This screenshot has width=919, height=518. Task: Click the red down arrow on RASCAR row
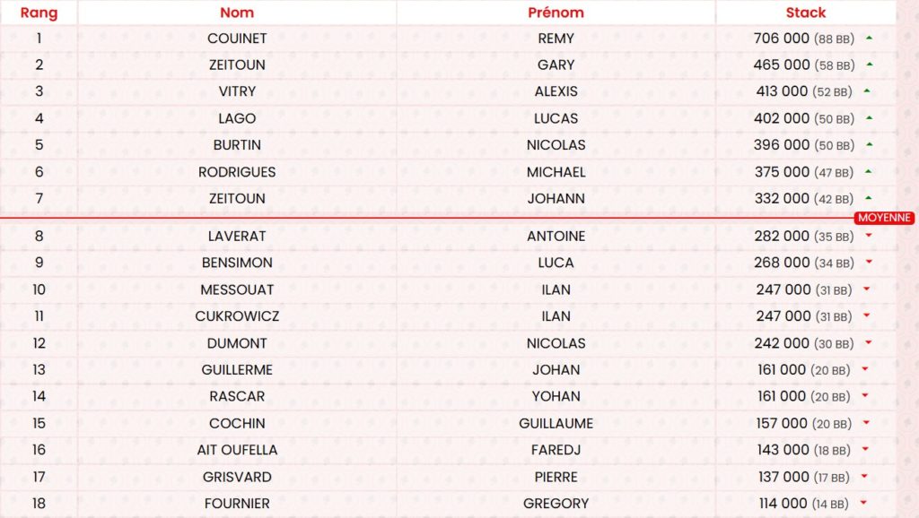(864, 397)
